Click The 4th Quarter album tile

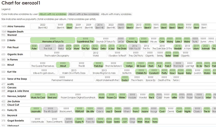pos(50,110)
